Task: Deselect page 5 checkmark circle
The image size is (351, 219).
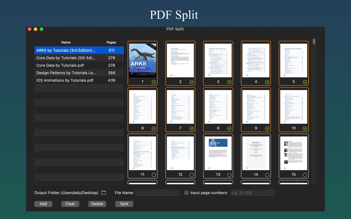Action: (x=305, y=82)
